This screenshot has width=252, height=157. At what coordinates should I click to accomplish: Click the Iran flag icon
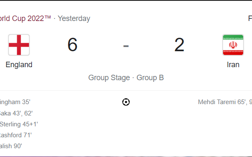coord(233,45)
